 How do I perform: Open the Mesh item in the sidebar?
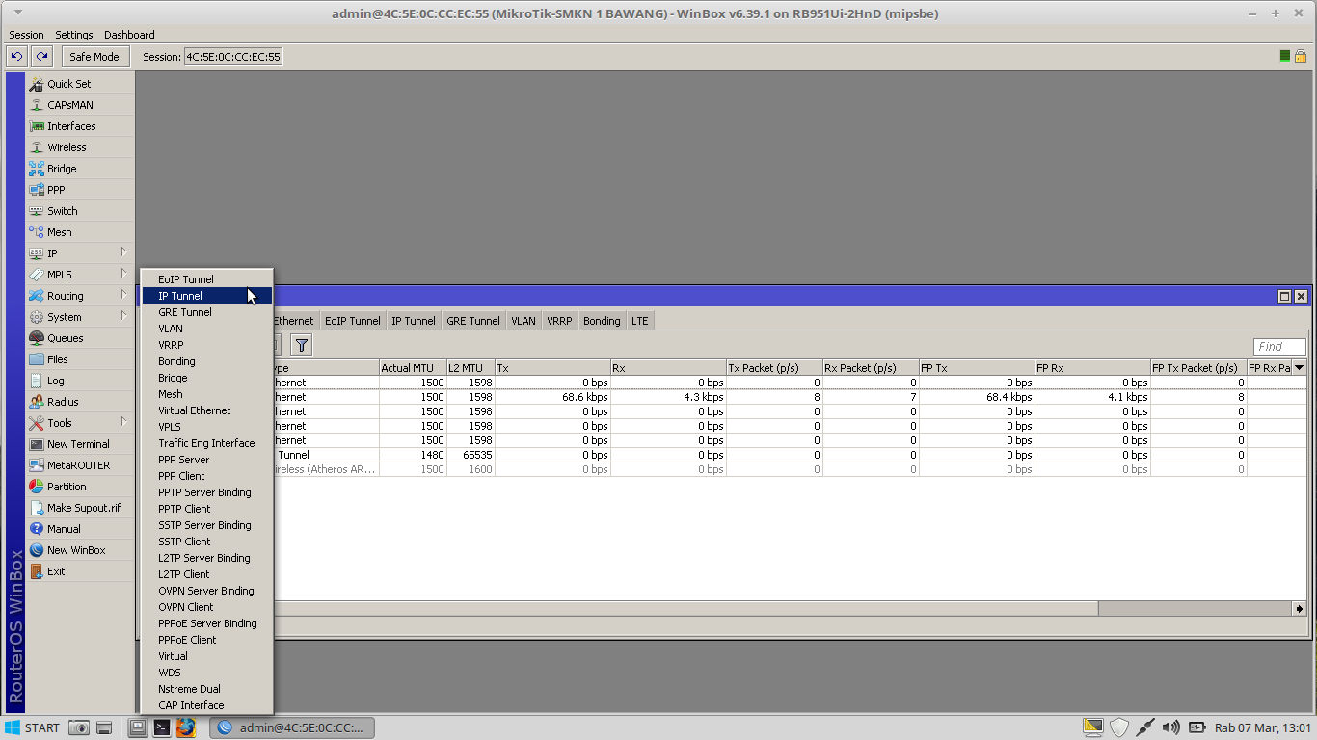[81, 232]
